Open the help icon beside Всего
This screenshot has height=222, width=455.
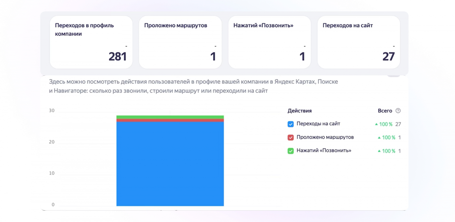398,111
